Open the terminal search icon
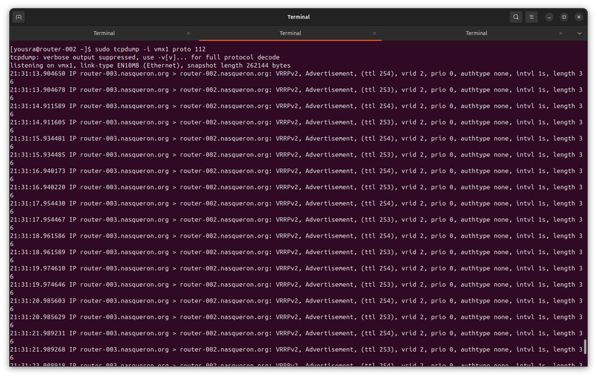The width and height of the screenshot is (597, 377). (516, 17)
